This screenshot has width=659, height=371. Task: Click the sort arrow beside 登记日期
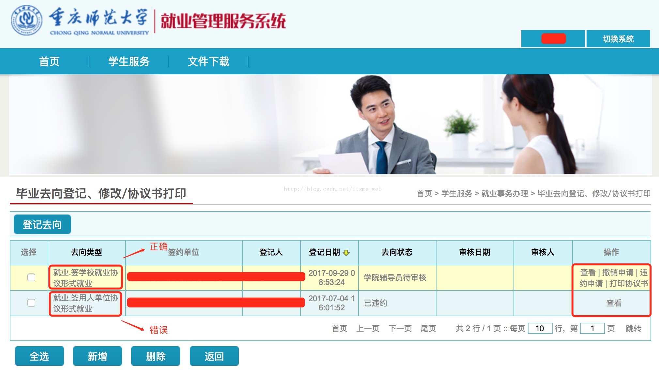pyautogui.click(x=346, y=253)
